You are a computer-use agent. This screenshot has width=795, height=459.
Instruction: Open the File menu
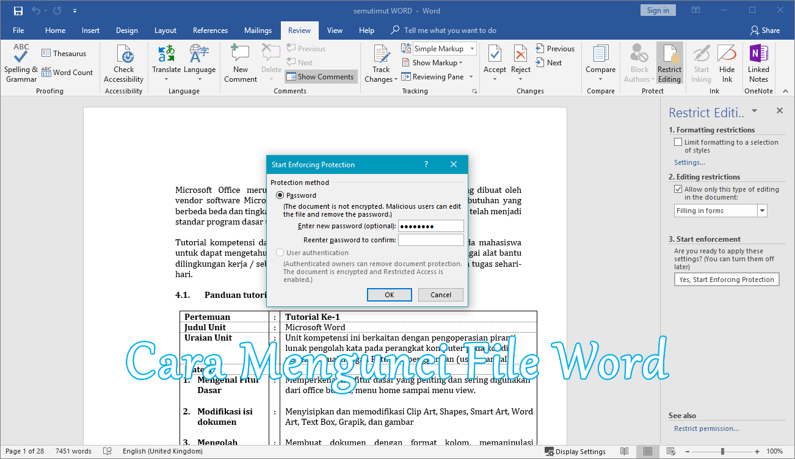pos(18,30)
